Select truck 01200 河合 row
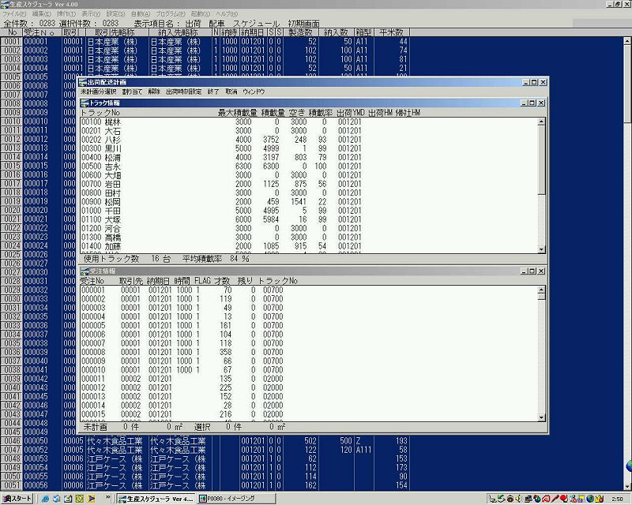Viewport: 632px width, 505px height. (309, 228)
